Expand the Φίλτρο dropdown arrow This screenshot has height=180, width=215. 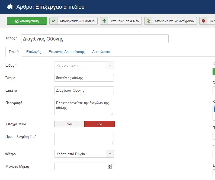coord(110,154)
